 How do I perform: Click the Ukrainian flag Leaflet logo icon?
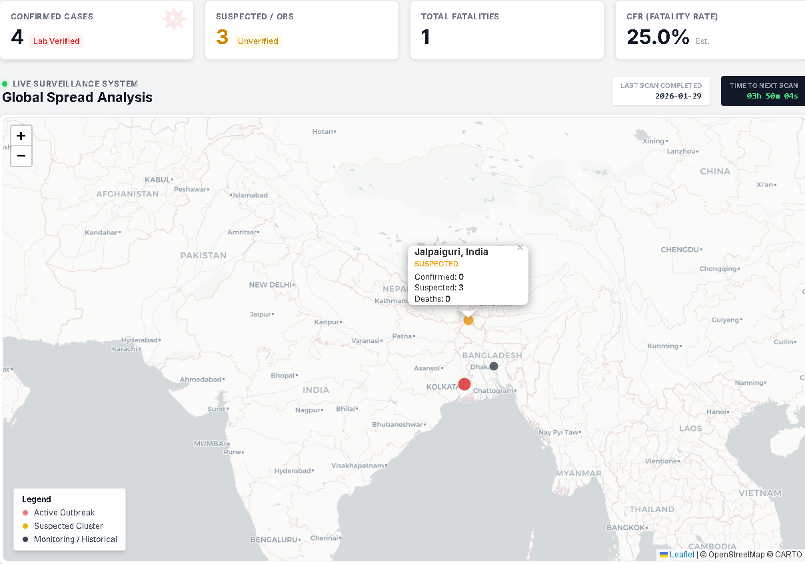664,554
